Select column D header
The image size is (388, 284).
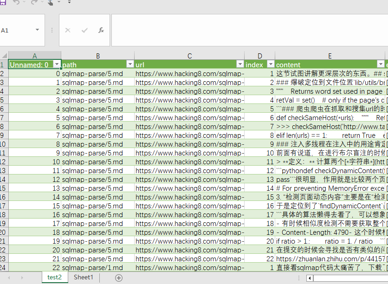(x=259, y=56)
